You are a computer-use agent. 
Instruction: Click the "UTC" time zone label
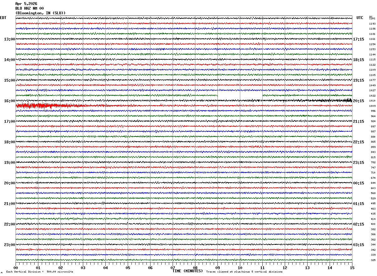tap(360, 18)
